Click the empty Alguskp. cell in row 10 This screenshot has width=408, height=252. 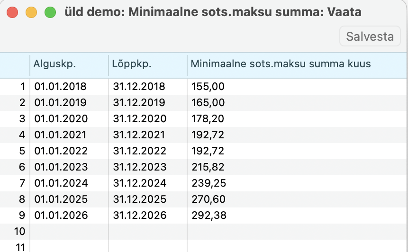pyautogui.click(x=69, y=232)
